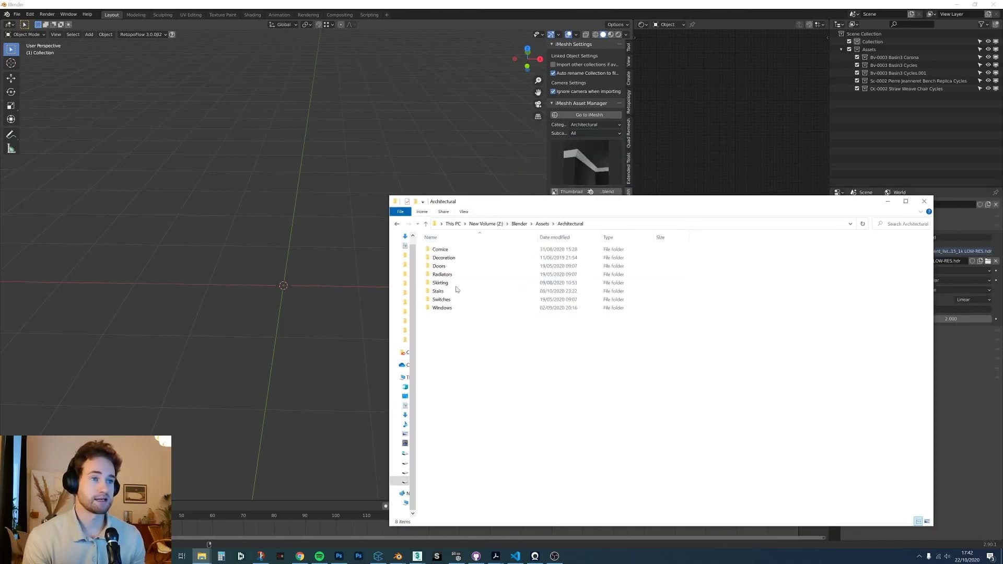Select the Select Box tool

(11, 49)
